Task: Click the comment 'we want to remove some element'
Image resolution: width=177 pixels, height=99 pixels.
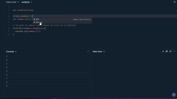Action: coord(44,25)
